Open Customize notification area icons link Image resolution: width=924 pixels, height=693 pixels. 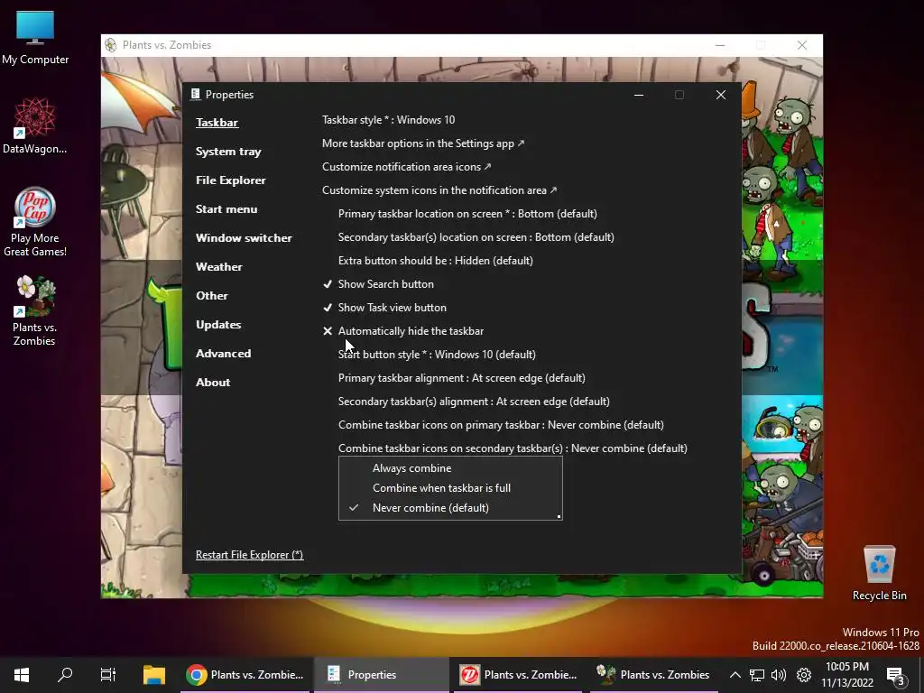click(406, 167)
